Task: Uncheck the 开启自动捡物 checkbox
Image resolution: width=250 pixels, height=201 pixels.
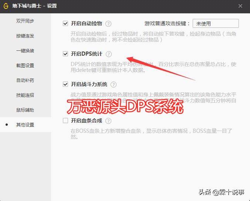Action: pyautogui.click(x=65, y=23)
